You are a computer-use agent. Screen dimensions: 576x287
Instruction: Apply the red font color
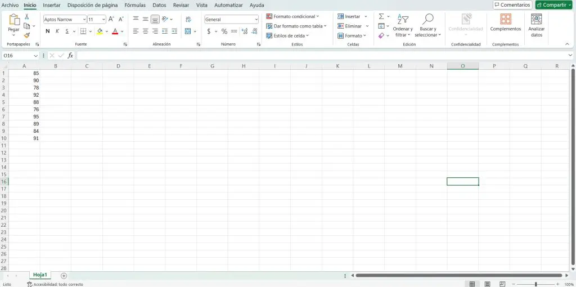point(115,32)
